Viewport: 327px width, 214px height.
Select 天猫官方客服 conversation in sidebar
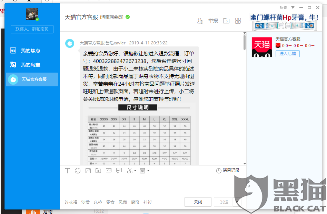coord(32,79)
